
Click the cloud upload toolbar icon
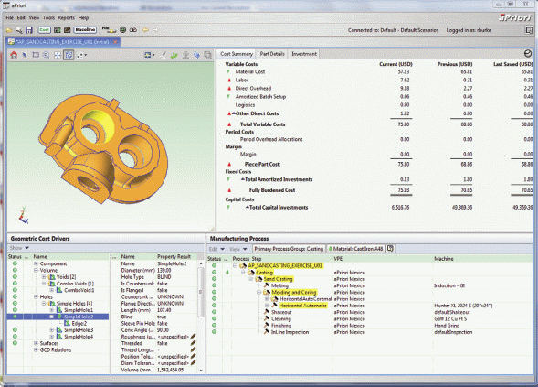pos(133,30)
